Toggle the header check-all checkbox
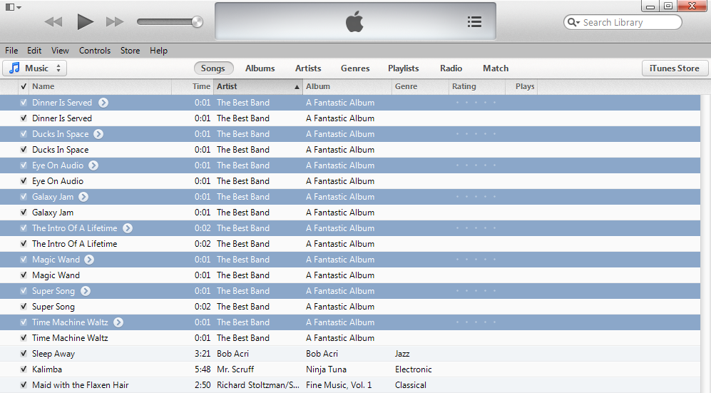 24,86
